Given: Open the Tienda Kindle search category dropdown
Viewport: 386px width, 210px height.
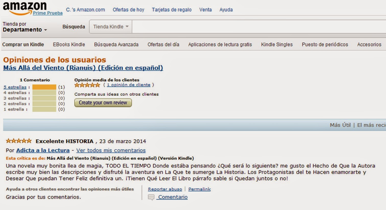Looking at the screenshot, I should point(111,27).
